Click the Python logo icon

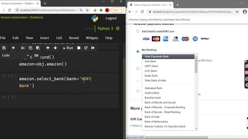click(95, 18)
